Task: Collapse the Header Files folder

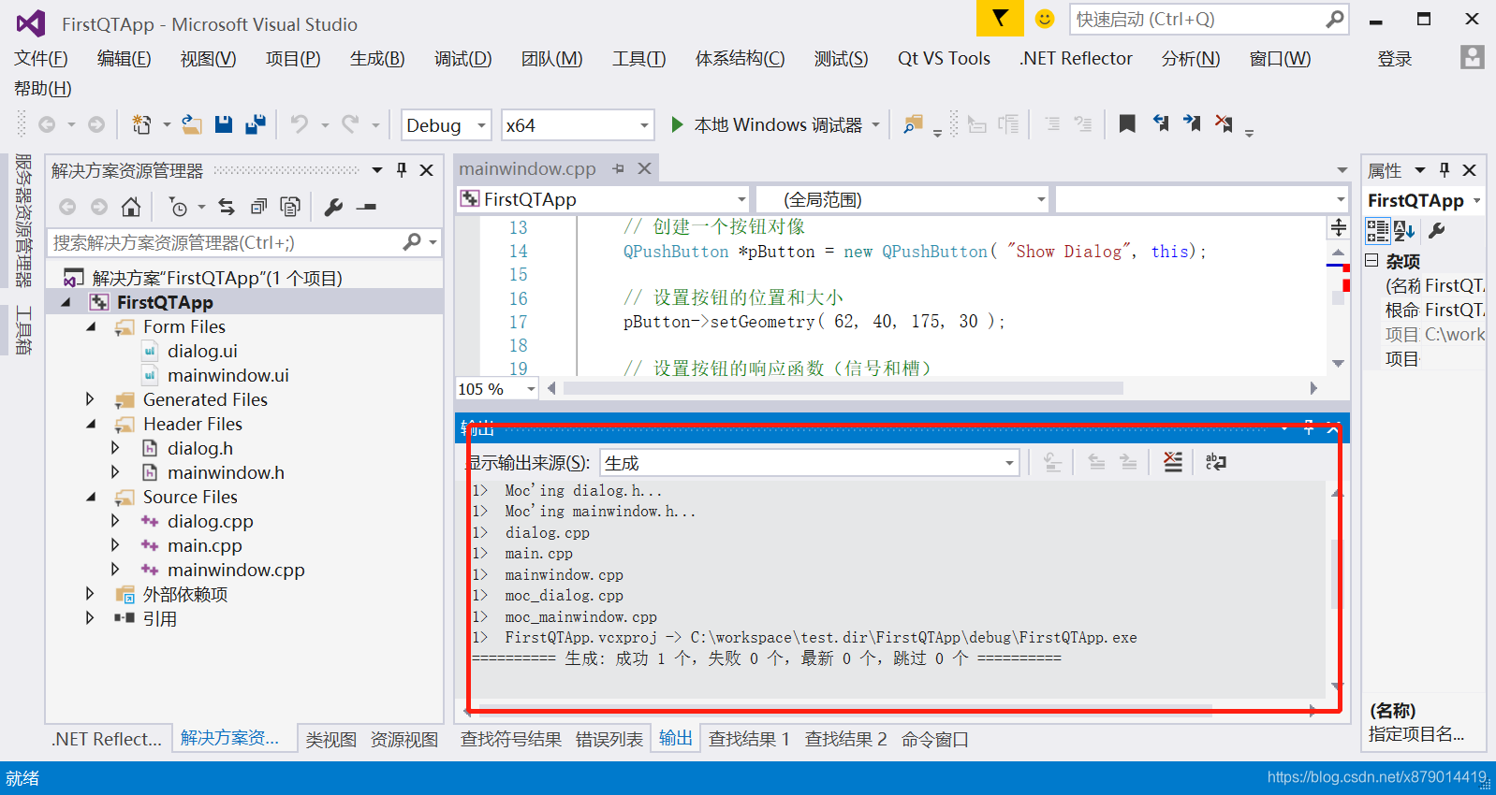Action: 91,425
